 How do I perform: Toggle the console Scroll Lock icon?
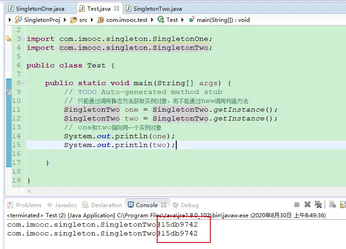point(343,204)
